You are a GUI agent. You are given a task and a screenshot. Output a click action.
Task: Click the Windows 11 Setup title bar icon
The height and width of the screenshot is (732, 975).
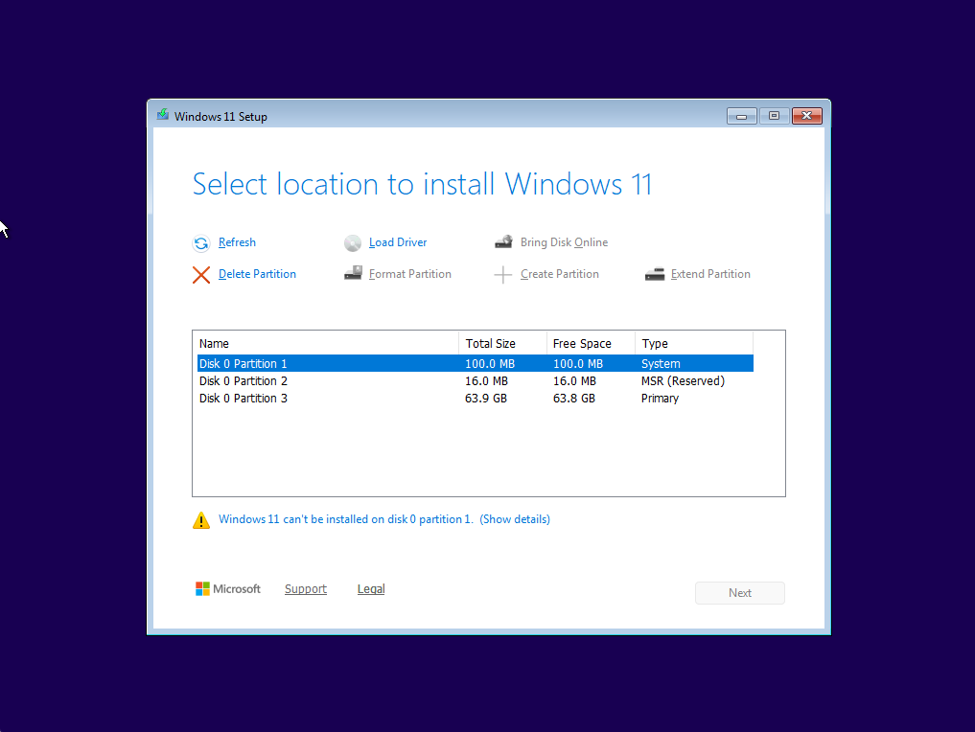pyautogui.click(x=162, y=115)
